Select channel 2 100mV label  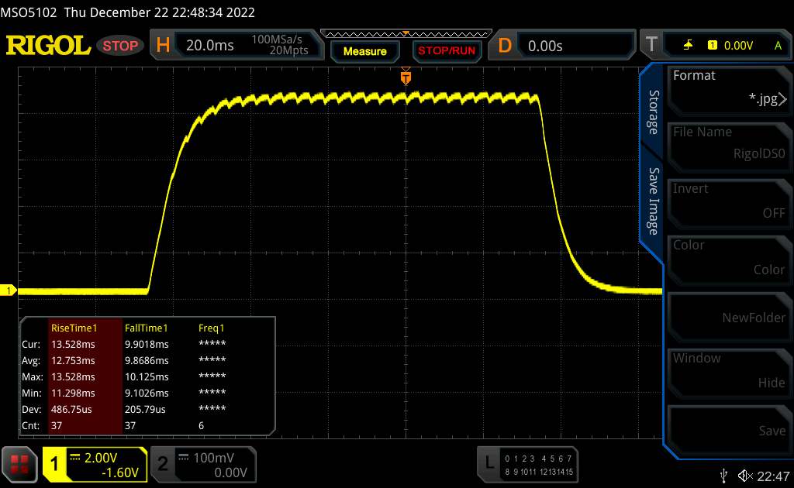click(x=213, y=458)
